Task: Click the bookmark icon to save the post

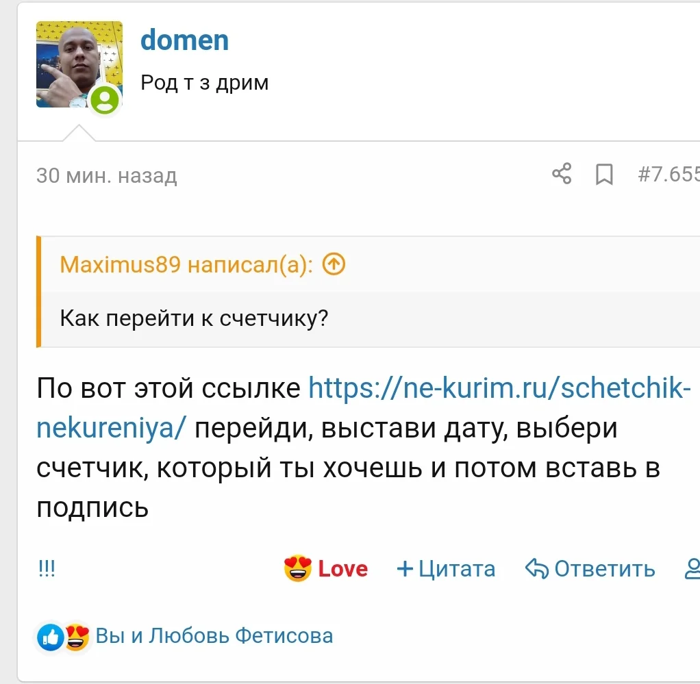Action: pos(603,176)
